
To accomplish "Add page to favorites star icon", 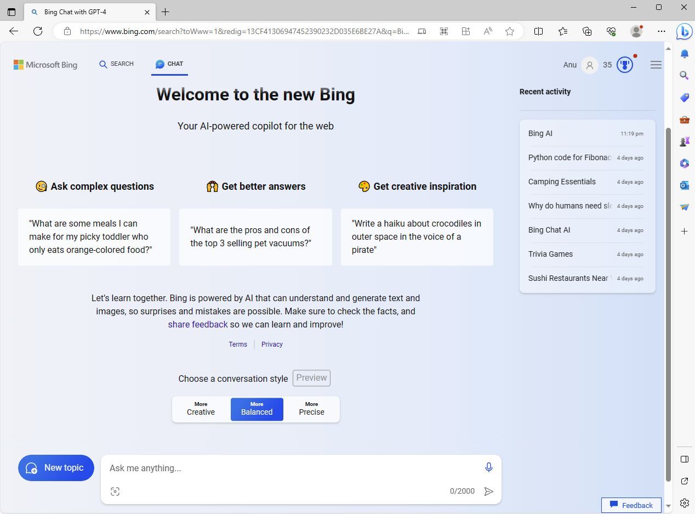I will 510,31.
